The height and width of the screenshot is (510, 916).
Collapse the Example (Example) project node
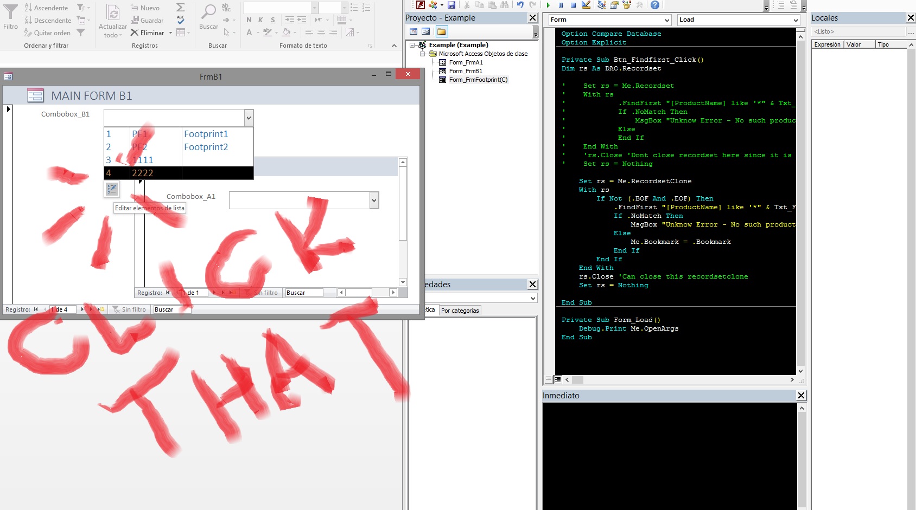[412, 45]
